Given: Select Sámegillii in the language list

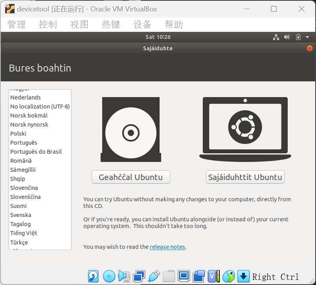Looking at the screenshot, I should point(40,170).
